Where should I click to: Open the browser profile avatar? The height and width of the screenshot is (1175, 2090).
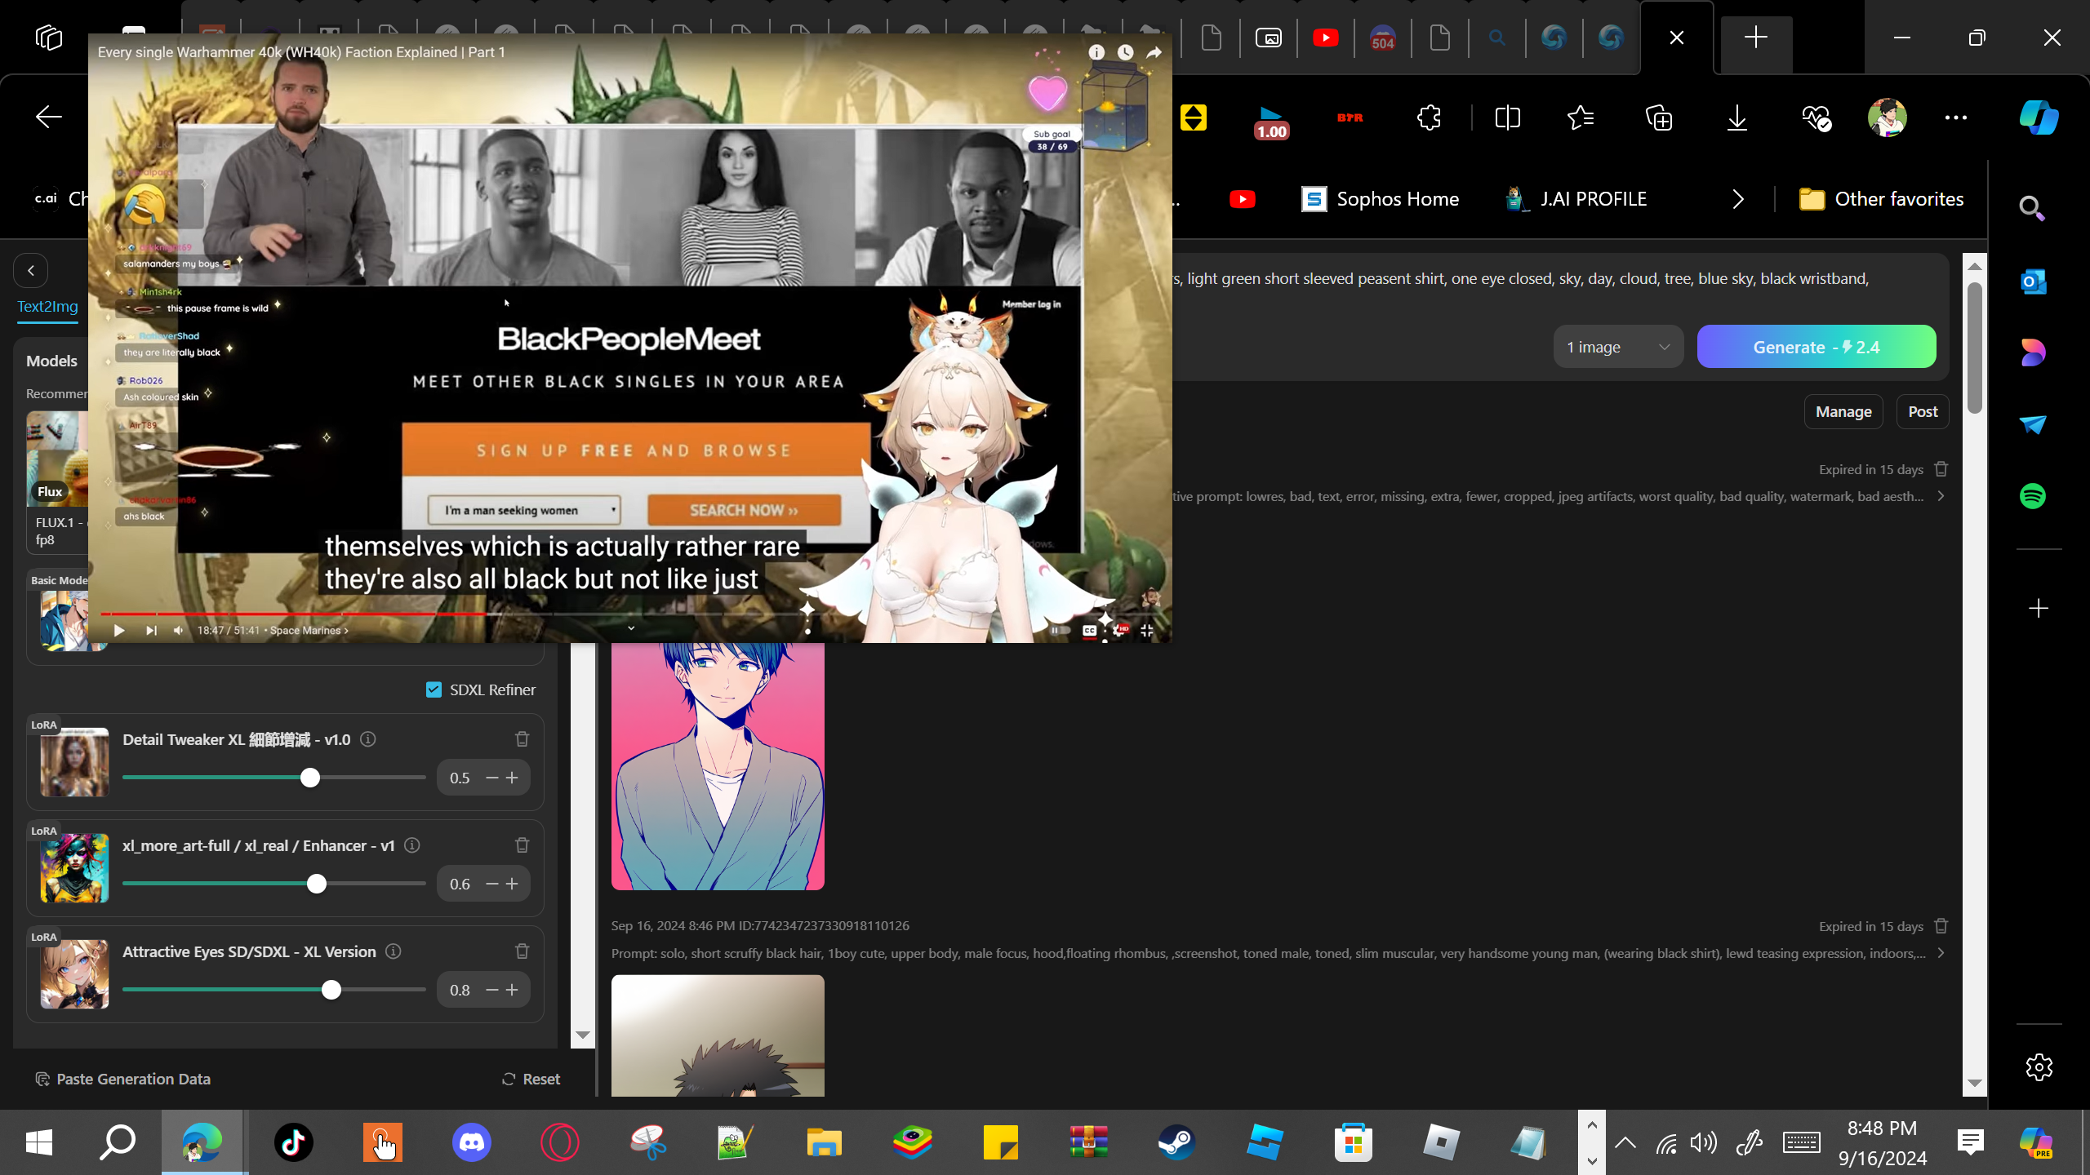(1888, 117)
